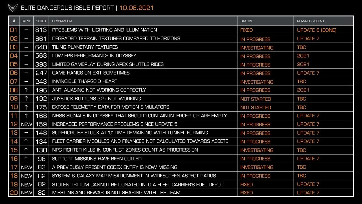
Task: Click 'Expose telemetry data for motion simulators'
Action: click(111, 107)
